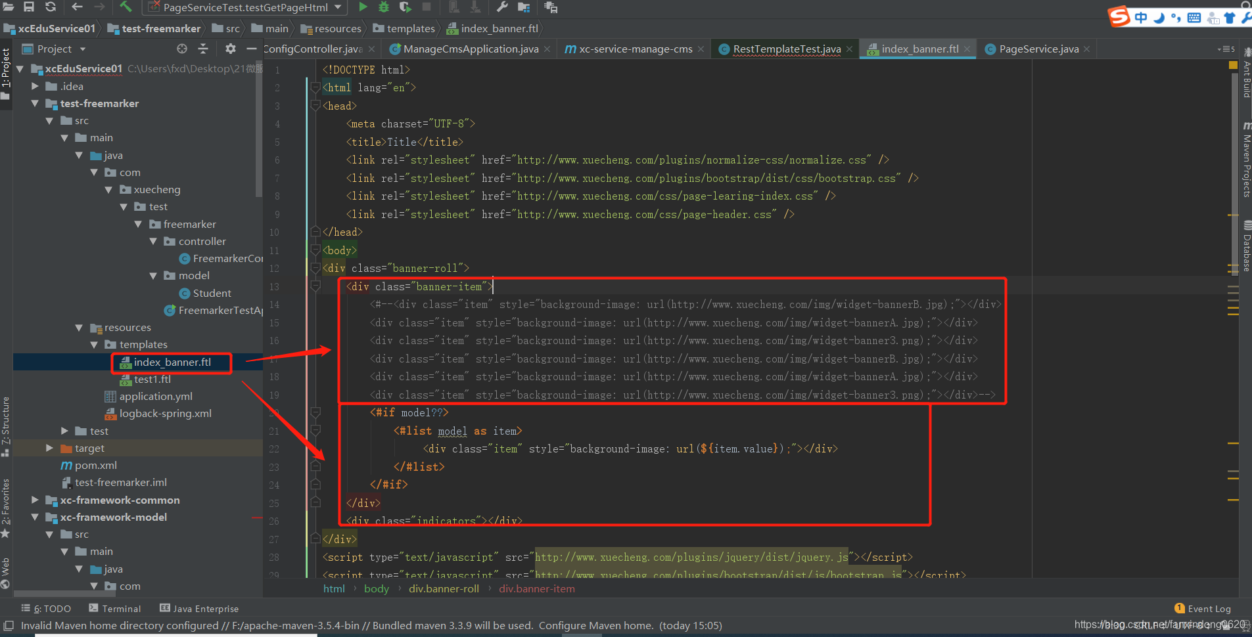
Task: Click the Project panel vertical scrollbar
Action: 259,128
